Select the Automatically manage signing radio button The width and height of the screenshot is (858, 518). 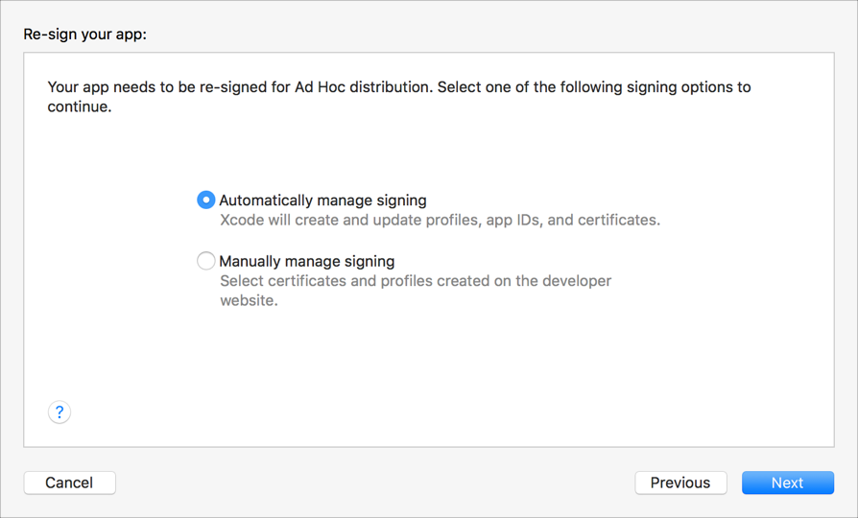pos(205,200)
